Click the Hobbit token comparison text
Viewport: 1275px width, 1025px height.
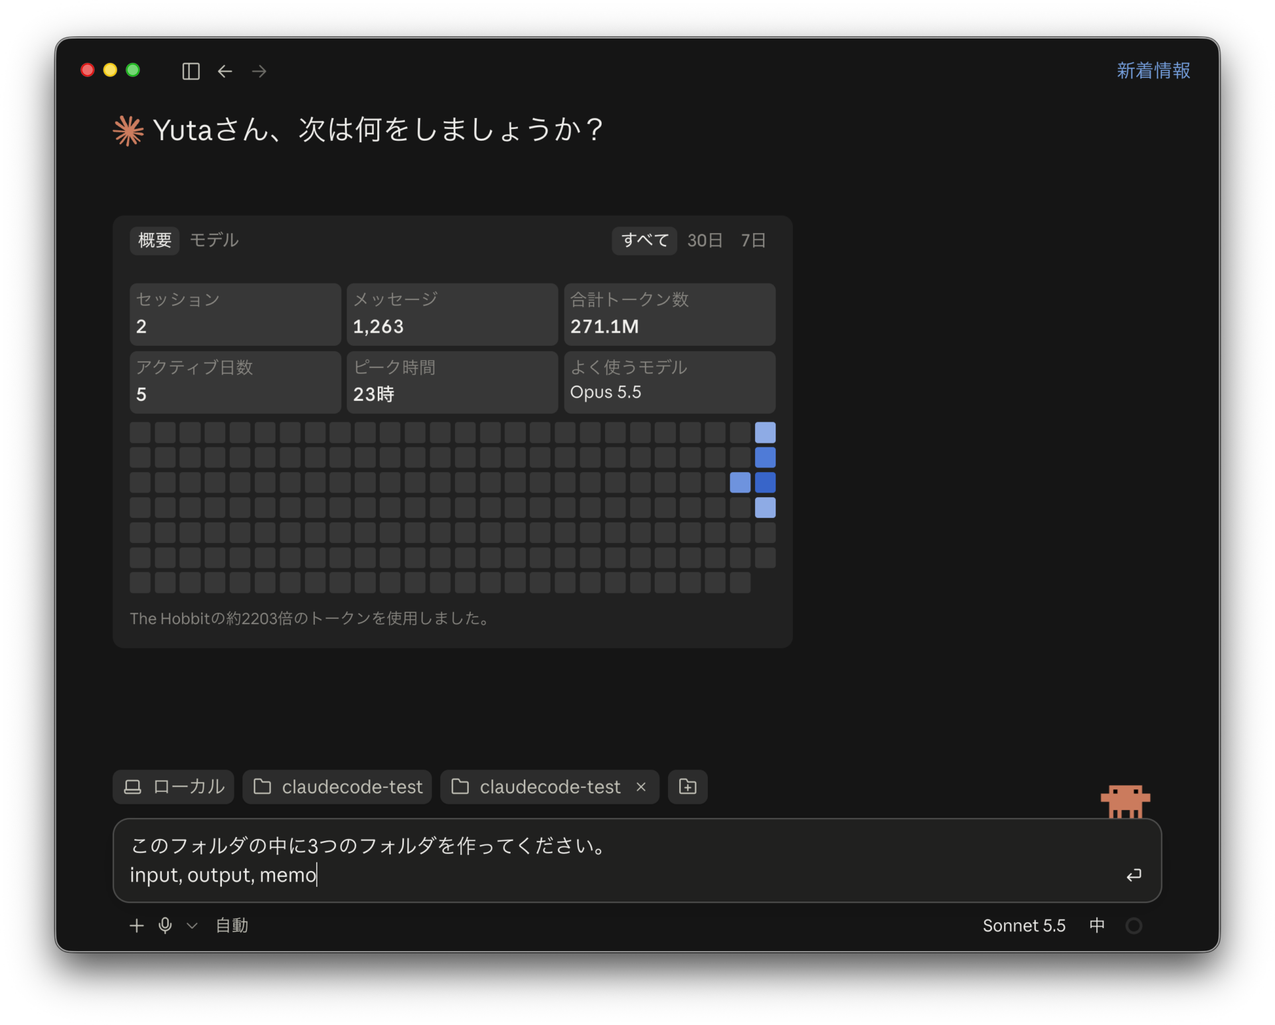(311, 619)
